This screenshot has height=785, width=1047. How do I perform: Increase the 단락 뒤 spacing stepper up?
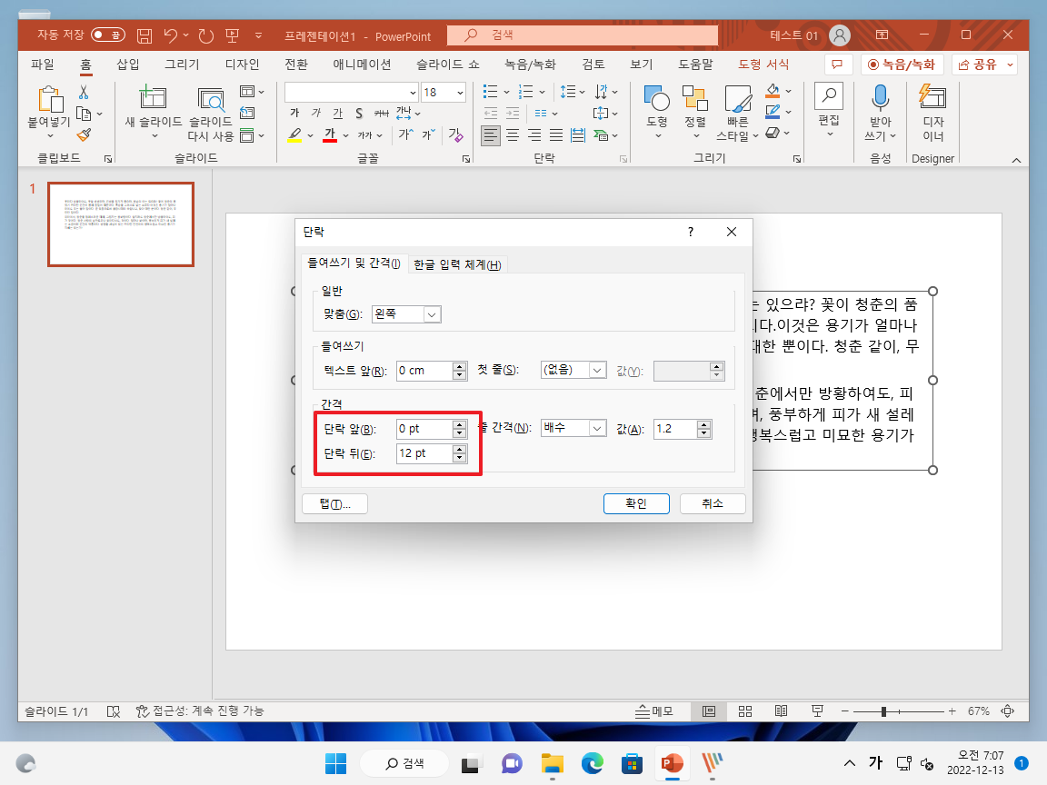coord(459,449)
